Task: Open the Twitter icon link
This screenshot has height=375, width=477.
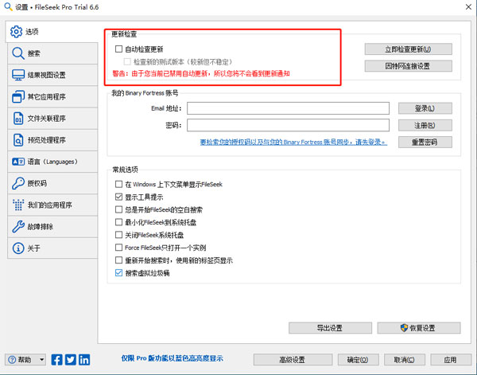Action: pyautogui.click(x=70, y=360)
